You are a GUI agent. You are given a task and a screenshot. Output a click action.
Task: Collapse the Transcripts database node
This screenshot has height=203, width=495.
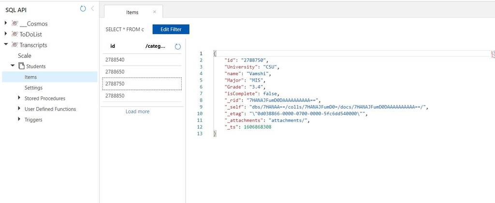coord(6,45)
